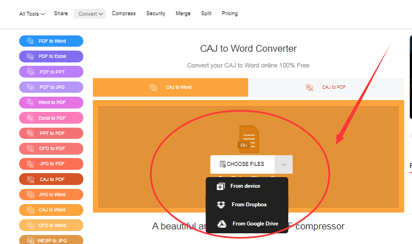This screenshot has width=412, height=244.
Task: Open PDF to Word converter button
Action: coord(51,41)
